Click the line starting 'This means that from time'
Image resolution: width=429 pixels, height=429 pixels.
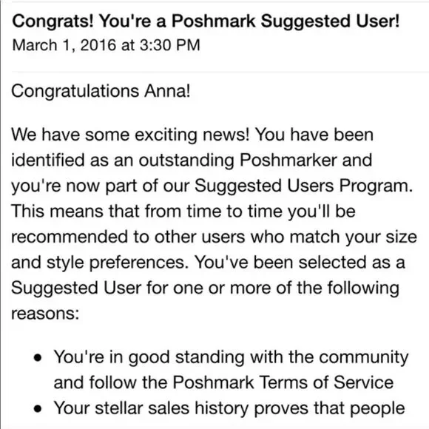coord(183,212)
